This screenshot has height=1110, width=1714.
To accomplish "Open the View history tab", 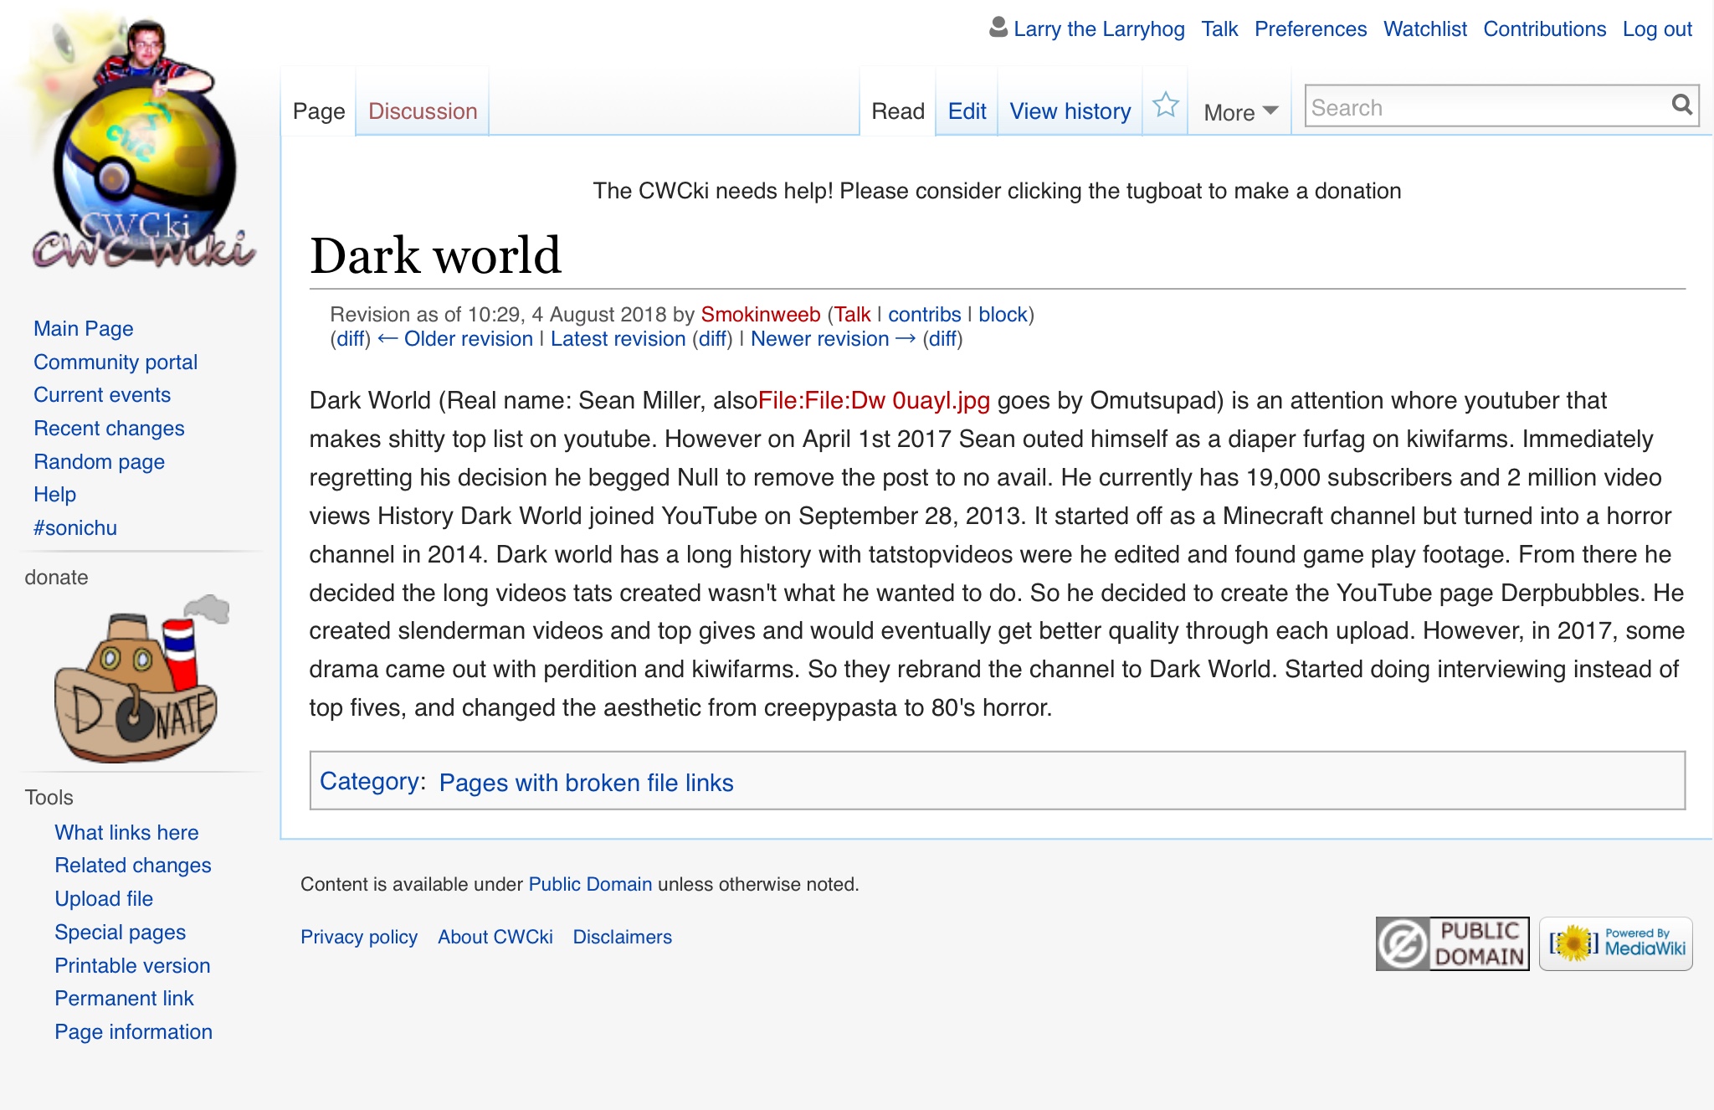I will point(1070,111).
